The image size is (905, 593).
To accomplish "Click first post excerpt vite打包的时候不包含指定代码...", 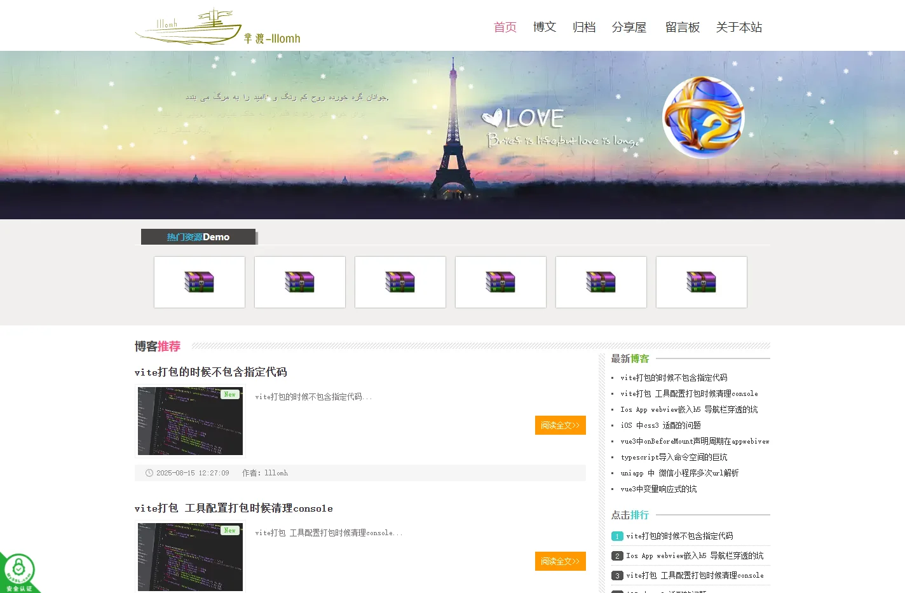I will pos(313,397).
